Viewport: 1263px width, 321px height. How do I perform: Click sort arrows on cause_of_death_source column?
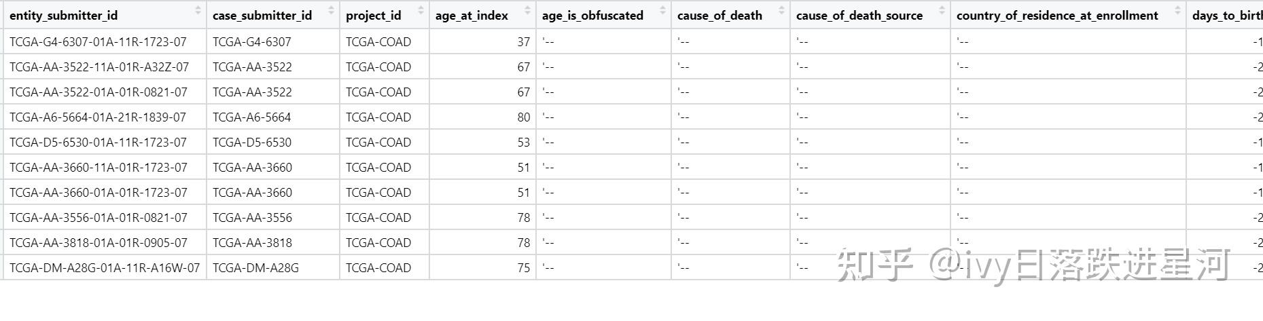[x=942, y=11]
